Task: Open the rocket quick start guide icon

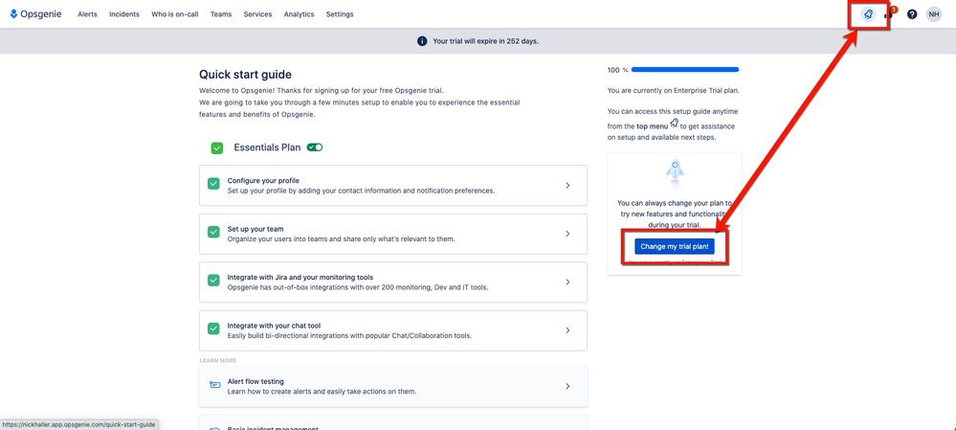Action: coord(868,14)
